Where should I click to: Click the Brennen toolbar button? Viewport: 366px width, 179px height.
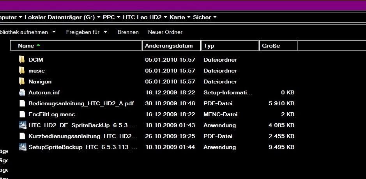128,32
